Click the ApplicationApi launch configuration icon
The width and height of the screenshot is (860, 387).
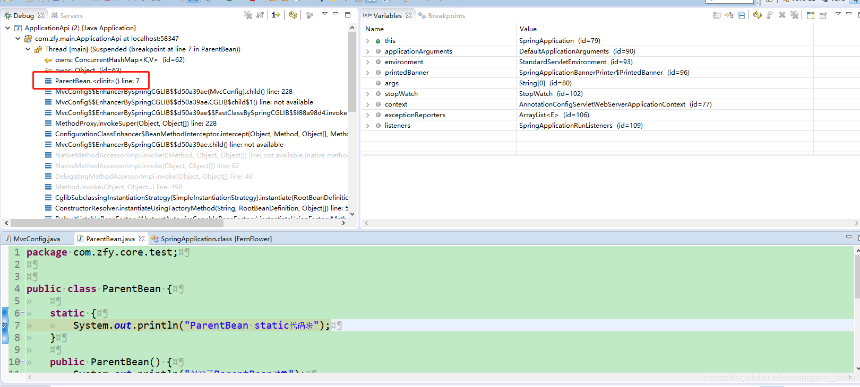[x=18, y=28]
